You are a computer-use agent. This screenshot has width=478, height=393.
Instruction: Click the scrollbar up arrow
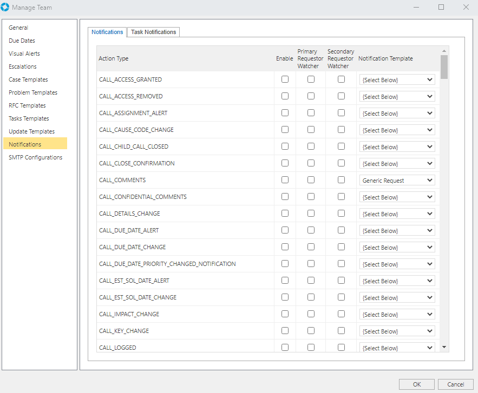tap(444, 50)
